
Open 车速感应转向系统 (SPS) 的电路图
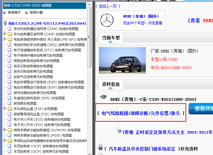[39, 98]
